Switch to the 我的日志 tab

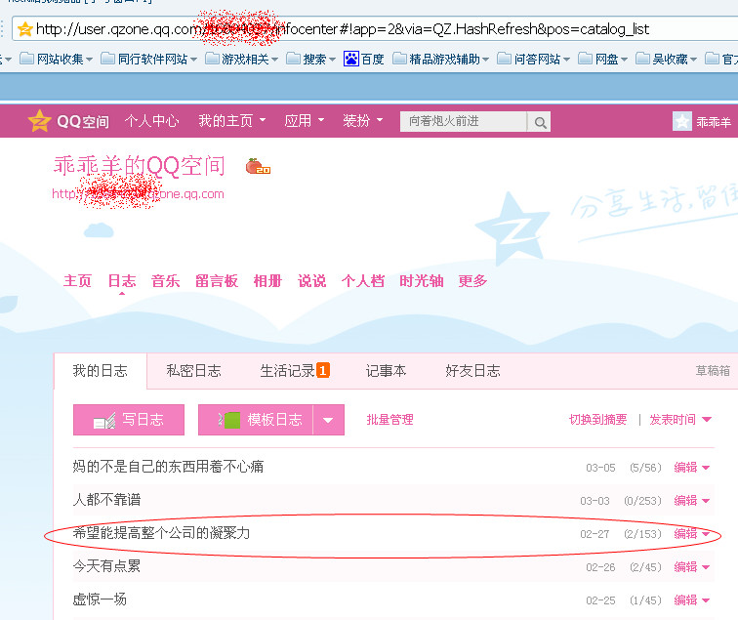point(101,371)
